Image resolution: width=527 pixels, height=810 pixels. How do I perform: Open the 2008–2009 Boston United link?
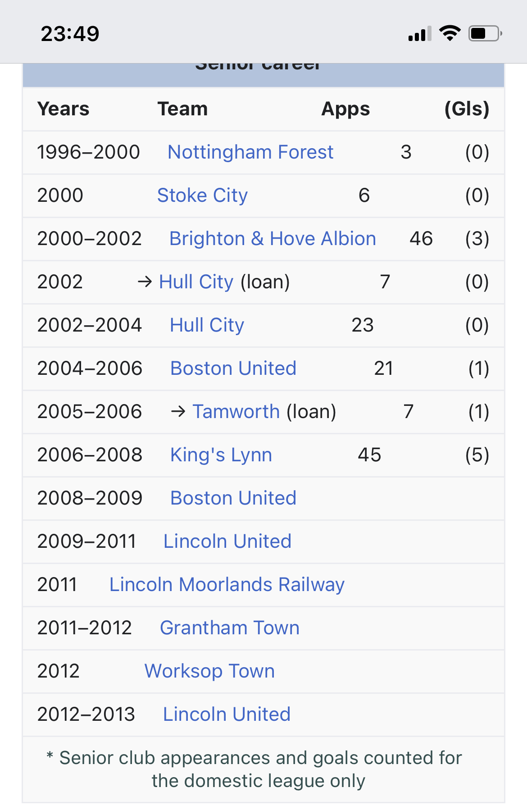pos(233,498)
